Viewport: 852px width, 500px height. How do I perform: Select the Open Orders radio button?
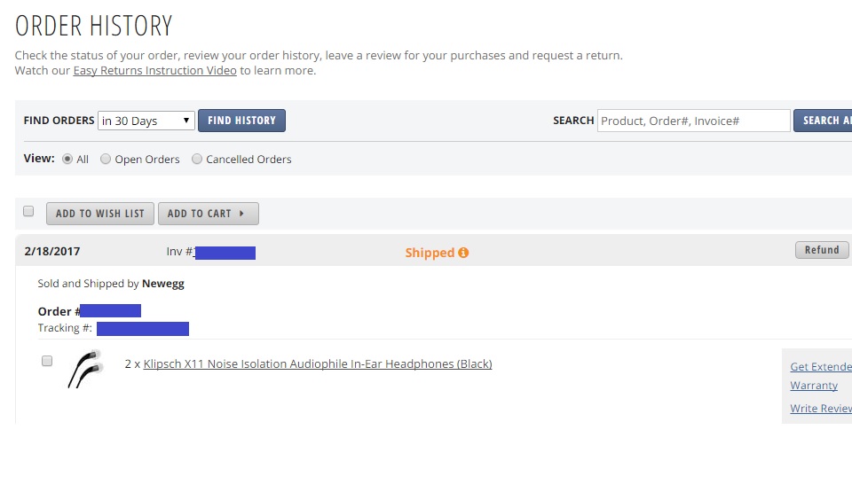106,159
